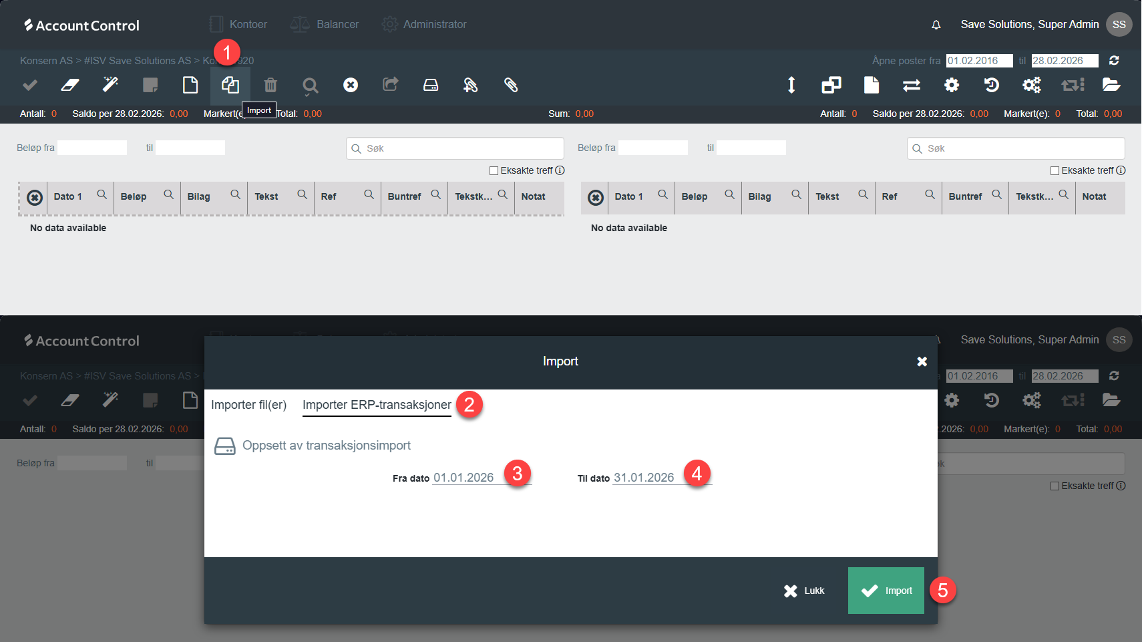Open the Fra dato date picker
Screen dimensions: 1142x642
point(464,478)
